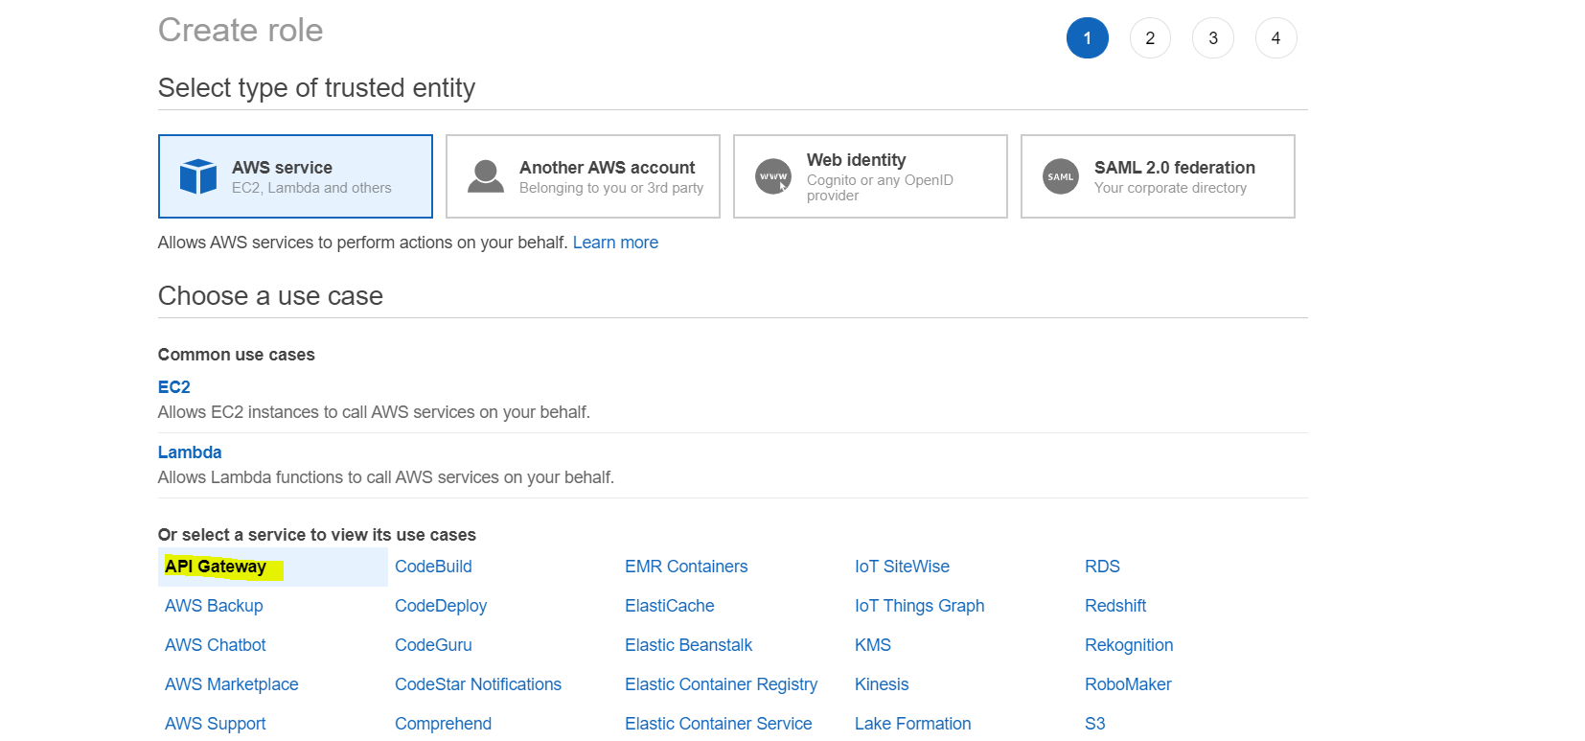This screenshot has height=741, width=1585.
Task: Click 'Or select a service to view' label
Action: click(317, 535)
